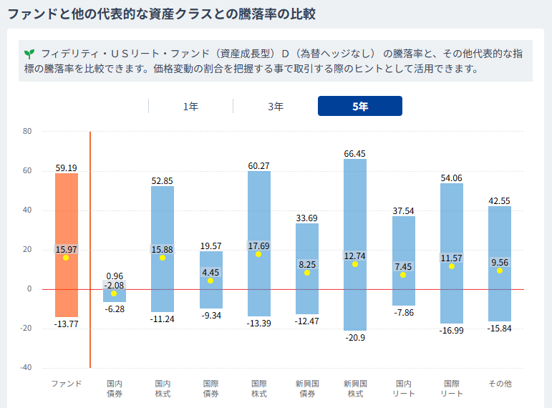
Task: Click the 国内リート axis label
Action: click(403, 389)
